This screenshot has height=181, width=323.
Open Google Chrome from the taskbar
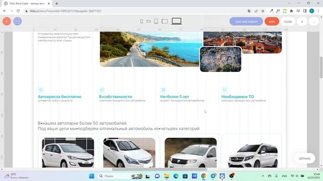click(203, 176)
